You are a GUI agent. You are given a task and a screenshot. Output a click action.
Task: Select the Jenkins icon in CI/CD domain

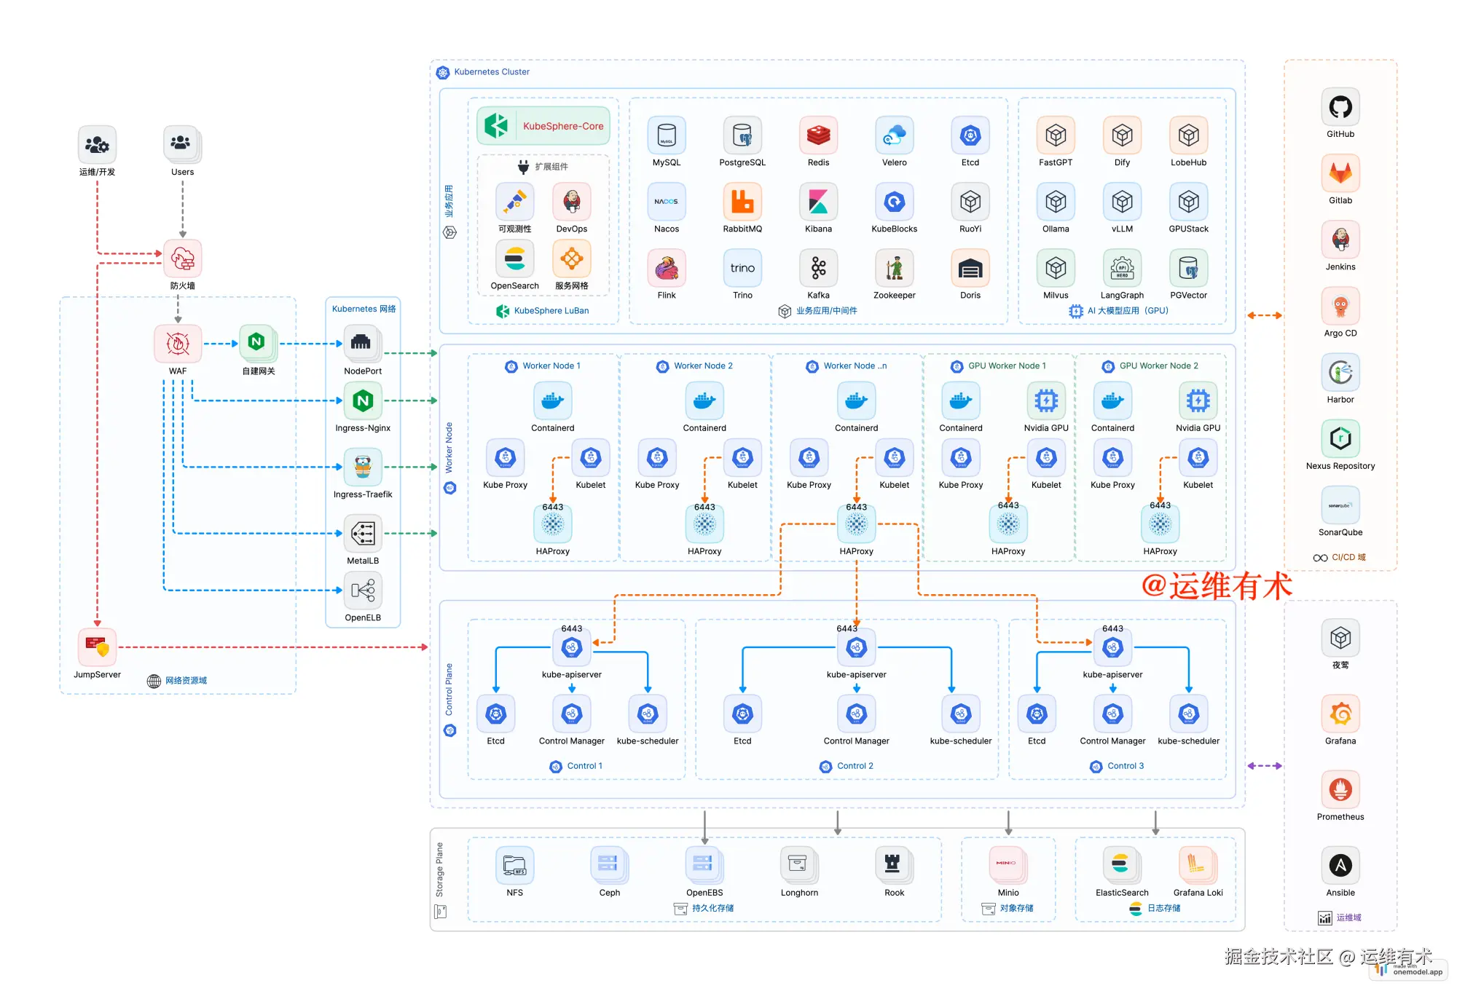1340,240
